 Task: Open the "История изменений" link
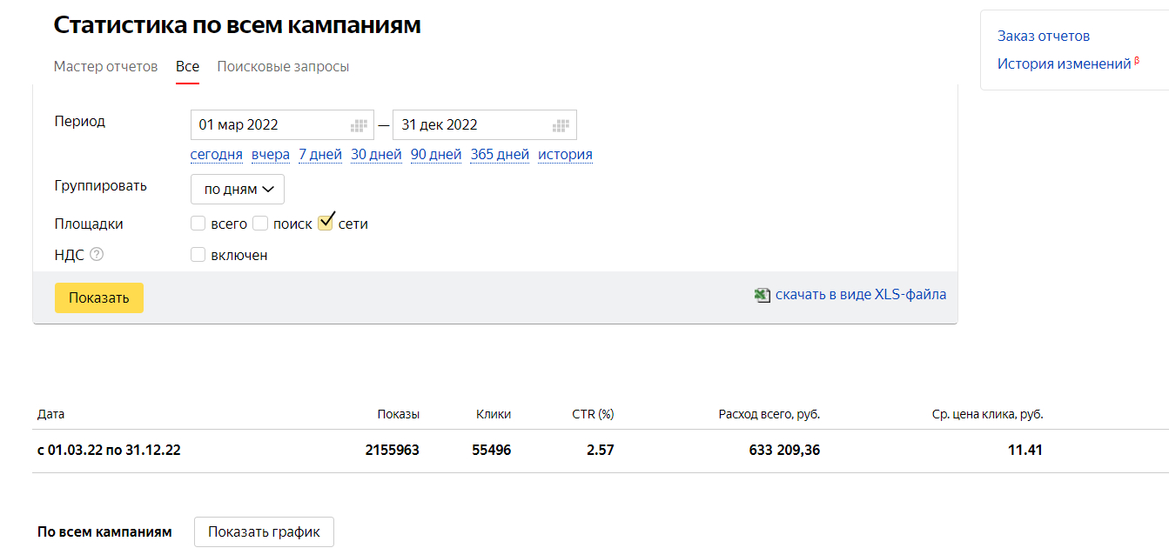tap(1064, 63)
